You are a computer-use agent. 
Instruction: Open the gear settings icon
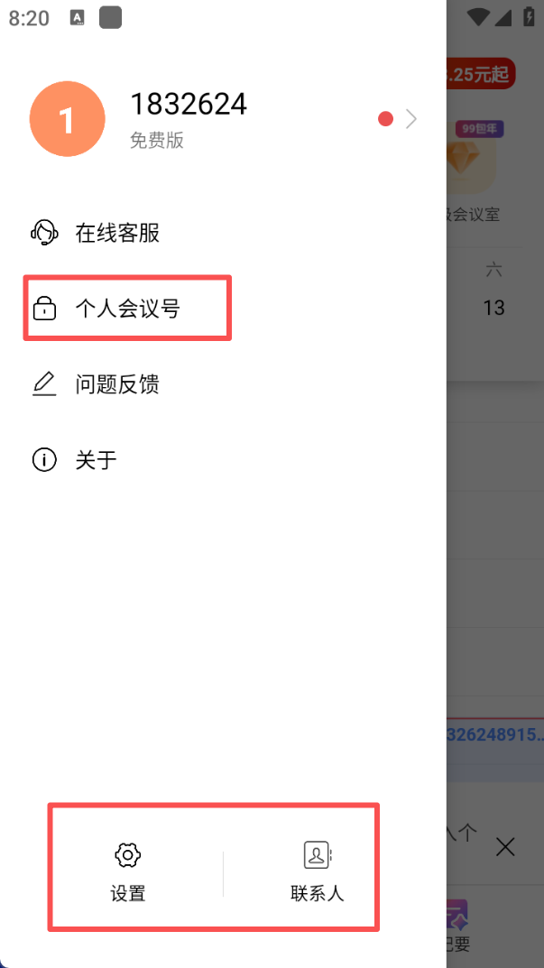click(128, 855)
